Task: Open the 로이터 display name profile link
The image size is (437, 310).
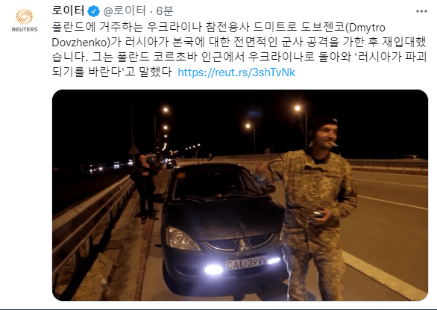Action: tap(69, 10)
